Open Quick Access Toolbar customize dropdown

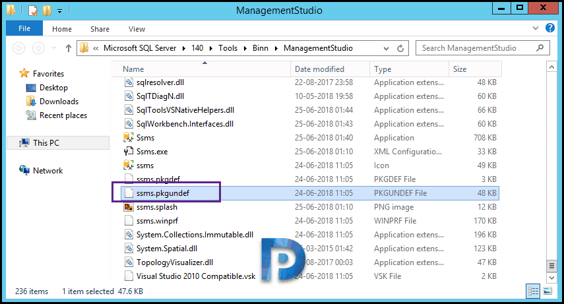tap(60, 11)
